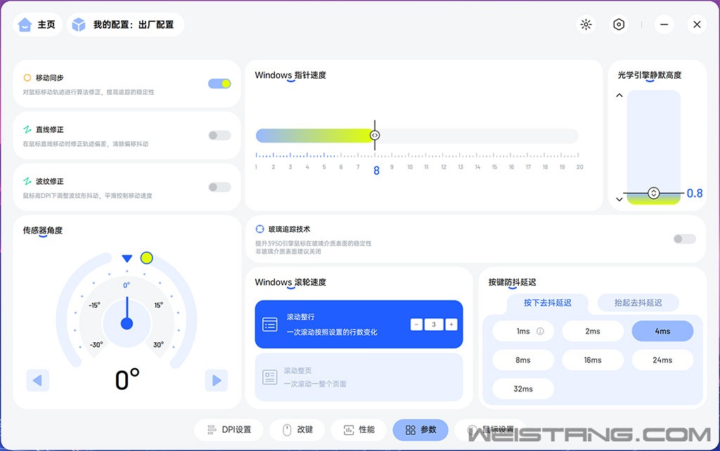Click the blue cube profile icon
The width and height of the screenshot is (720, 451).
[x=79, y=25]
